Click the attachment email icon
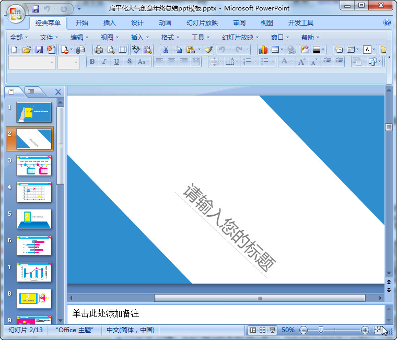Screen dimensions: 397x340 [x=80, y=50]
